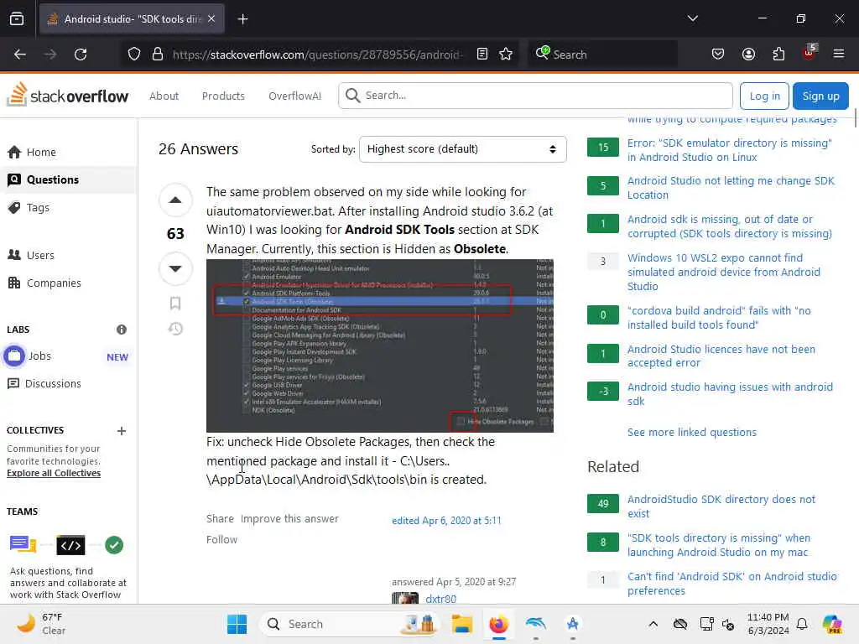Open LABS info icon

coord(122,329)
